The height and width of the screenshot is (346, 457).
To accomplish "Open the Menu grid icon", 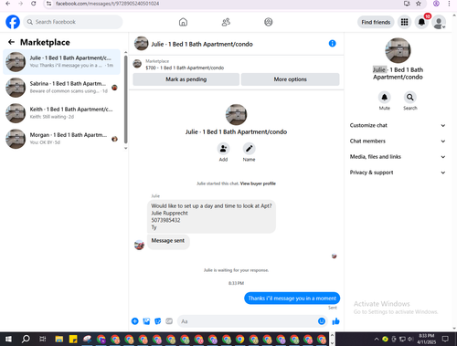I will 404,22.
